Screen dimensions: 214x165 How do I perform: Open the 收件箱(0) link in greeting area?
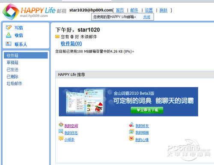(71, 43)
